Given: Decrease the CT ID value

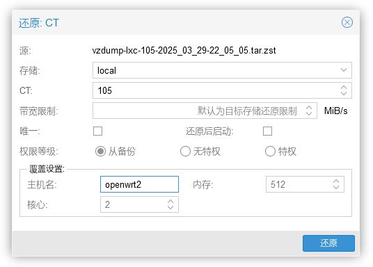Looking at the screenshot, I should [x=344, y=93].
